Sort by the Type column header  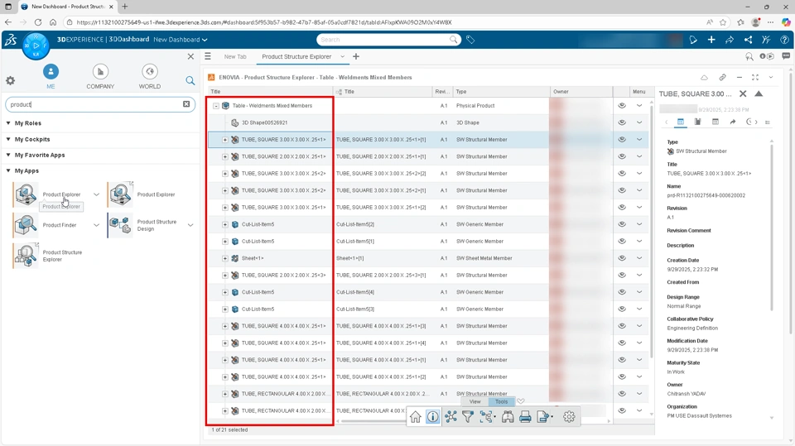[x=501, y=92]
